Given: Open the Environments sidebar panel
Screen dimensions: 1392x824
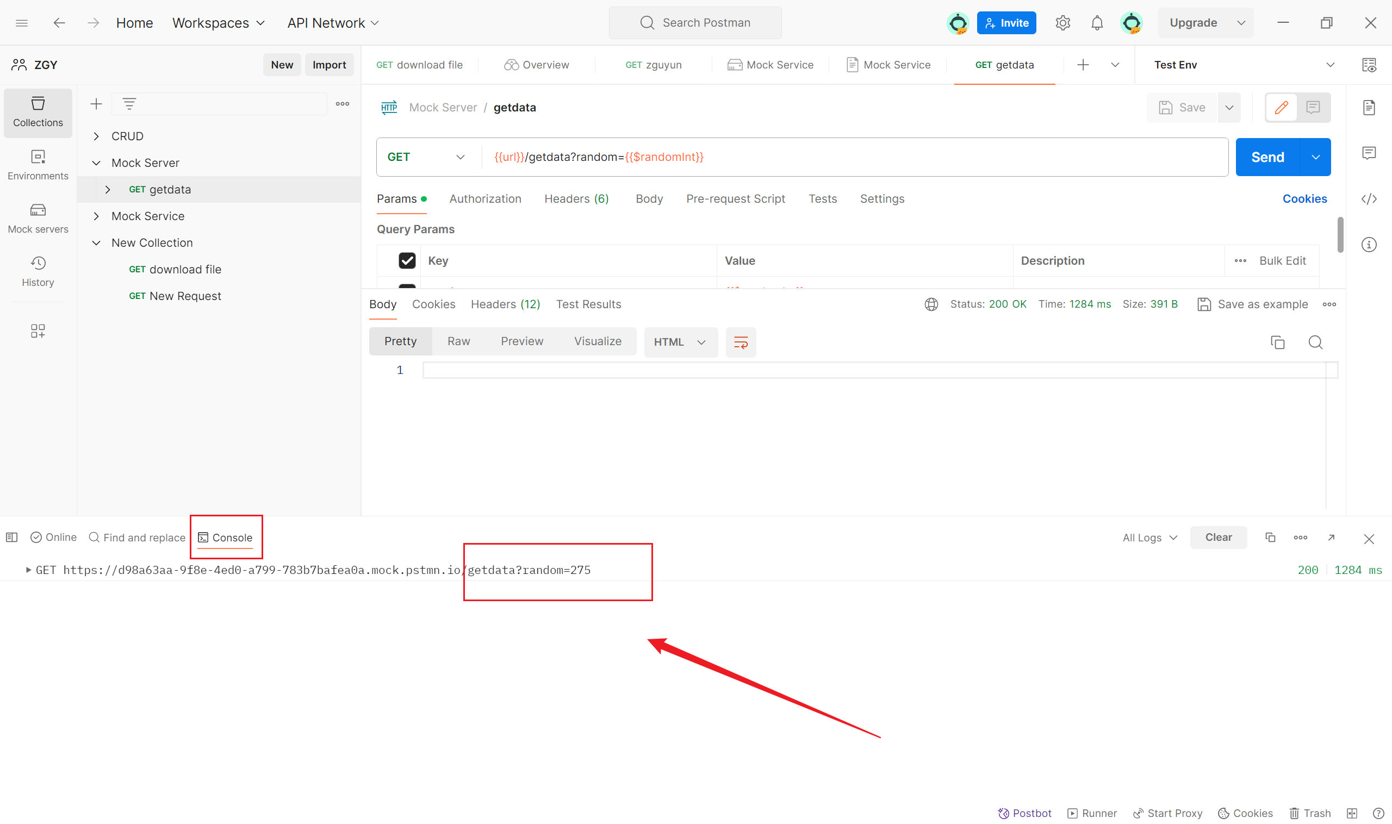Looking at the screenshot, I should point(38,165).
